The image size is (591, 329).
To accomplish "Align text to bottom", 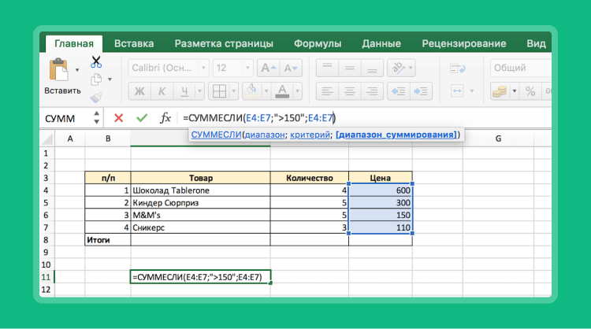I will tap(372, 68).
